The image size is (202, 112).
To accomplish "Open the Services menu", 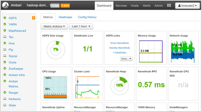I will click(121, 6).
